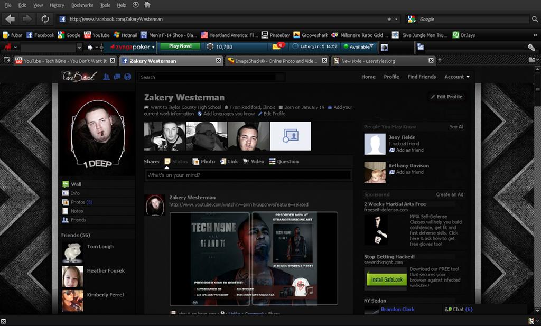The image size is (541, 327).
Task: Click the home icon in menu bar
Action: pos(147,5)
